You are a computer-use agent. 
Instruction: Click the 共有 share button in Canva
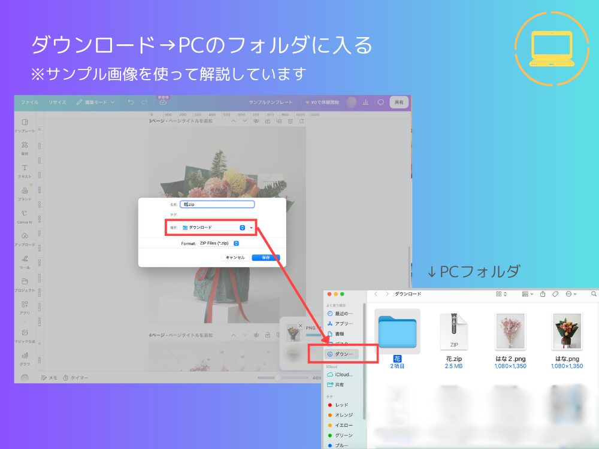(399, 102)
